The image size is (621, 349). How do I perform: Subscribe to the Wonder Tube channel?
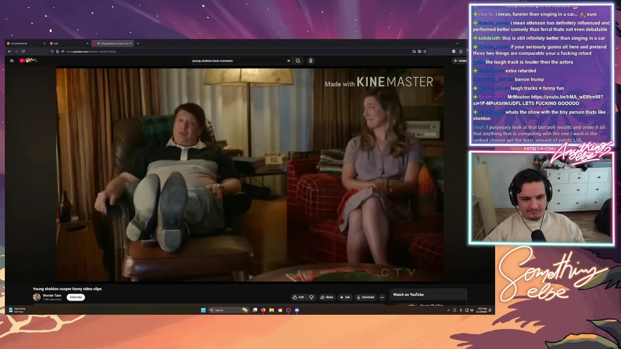[76, 297]
